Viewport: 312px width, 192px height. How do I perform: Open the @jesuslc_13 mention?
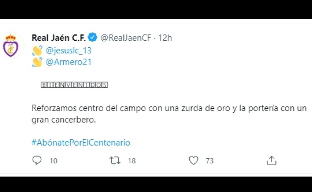pyautogui.click(x=69, y=51)
